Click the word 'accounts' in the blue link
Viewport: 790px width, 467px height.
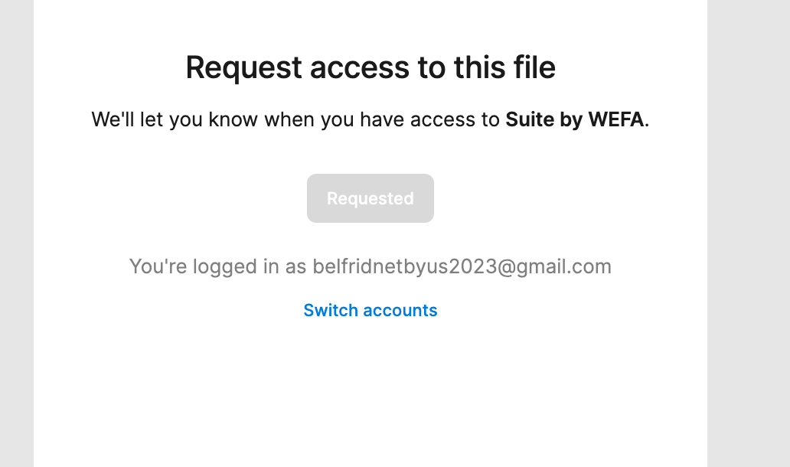(400, 310)
